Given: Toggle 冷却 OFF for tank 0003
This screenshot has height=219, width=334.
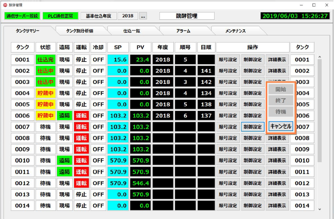Looking at the screenshot, I should 98,82.
